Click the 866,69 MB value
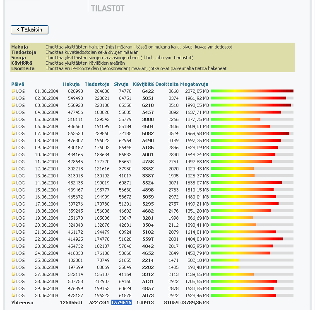 (x=198, y=218)
